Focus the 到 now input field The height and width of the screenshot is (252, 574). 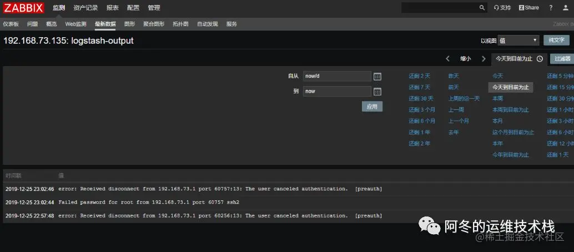(337, 91)
